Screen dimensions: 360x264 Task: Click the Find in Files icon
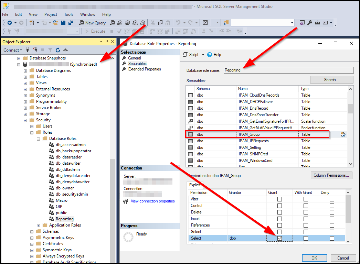point(226,23)
